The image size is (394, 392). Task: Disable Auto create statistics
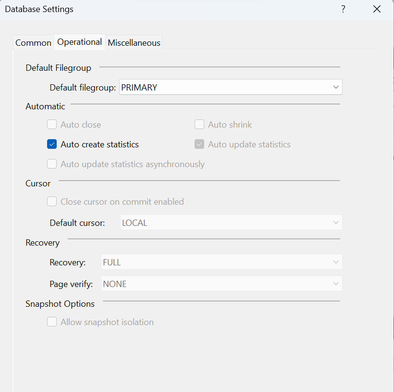(51, 144)
